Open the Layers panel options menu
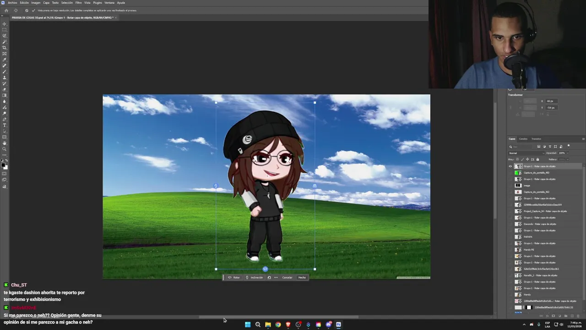This screenshot has width=586, height=330. (x=583, y=139)
